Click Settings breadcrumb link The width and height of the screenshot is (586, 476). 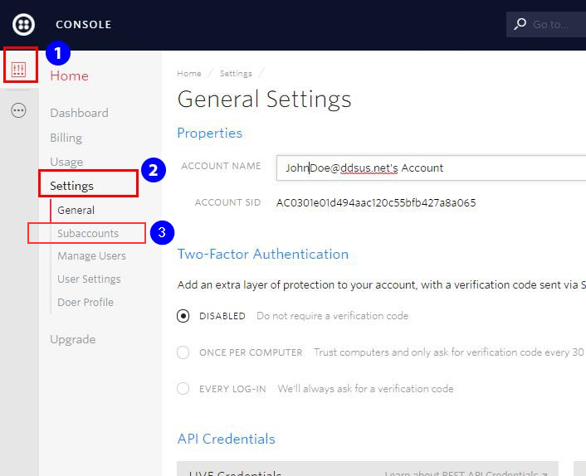click(x=236, y=74)
